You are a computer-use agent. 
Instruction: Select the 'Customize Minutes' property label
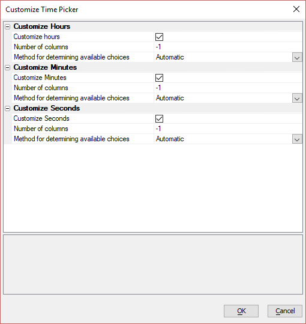pos(40,78)
